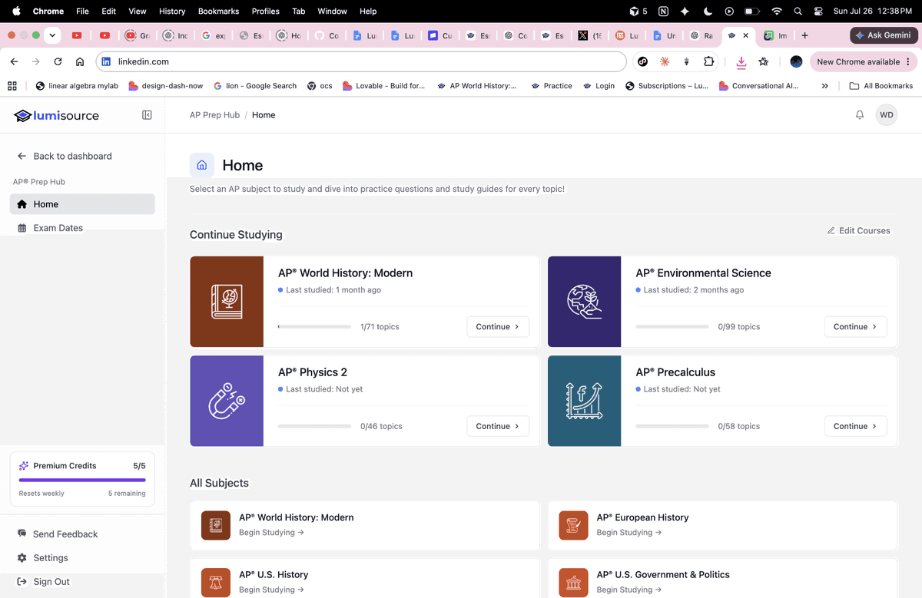
Task: Click the lumisource logo
Action: 56,115
